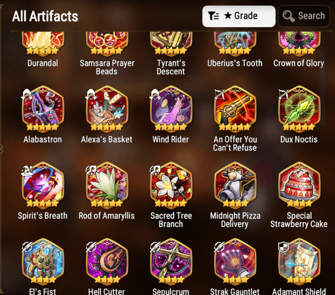Select the Dux Noctis green dagger artifact
This screenshot has width=335, height=295.
point(299,108)
